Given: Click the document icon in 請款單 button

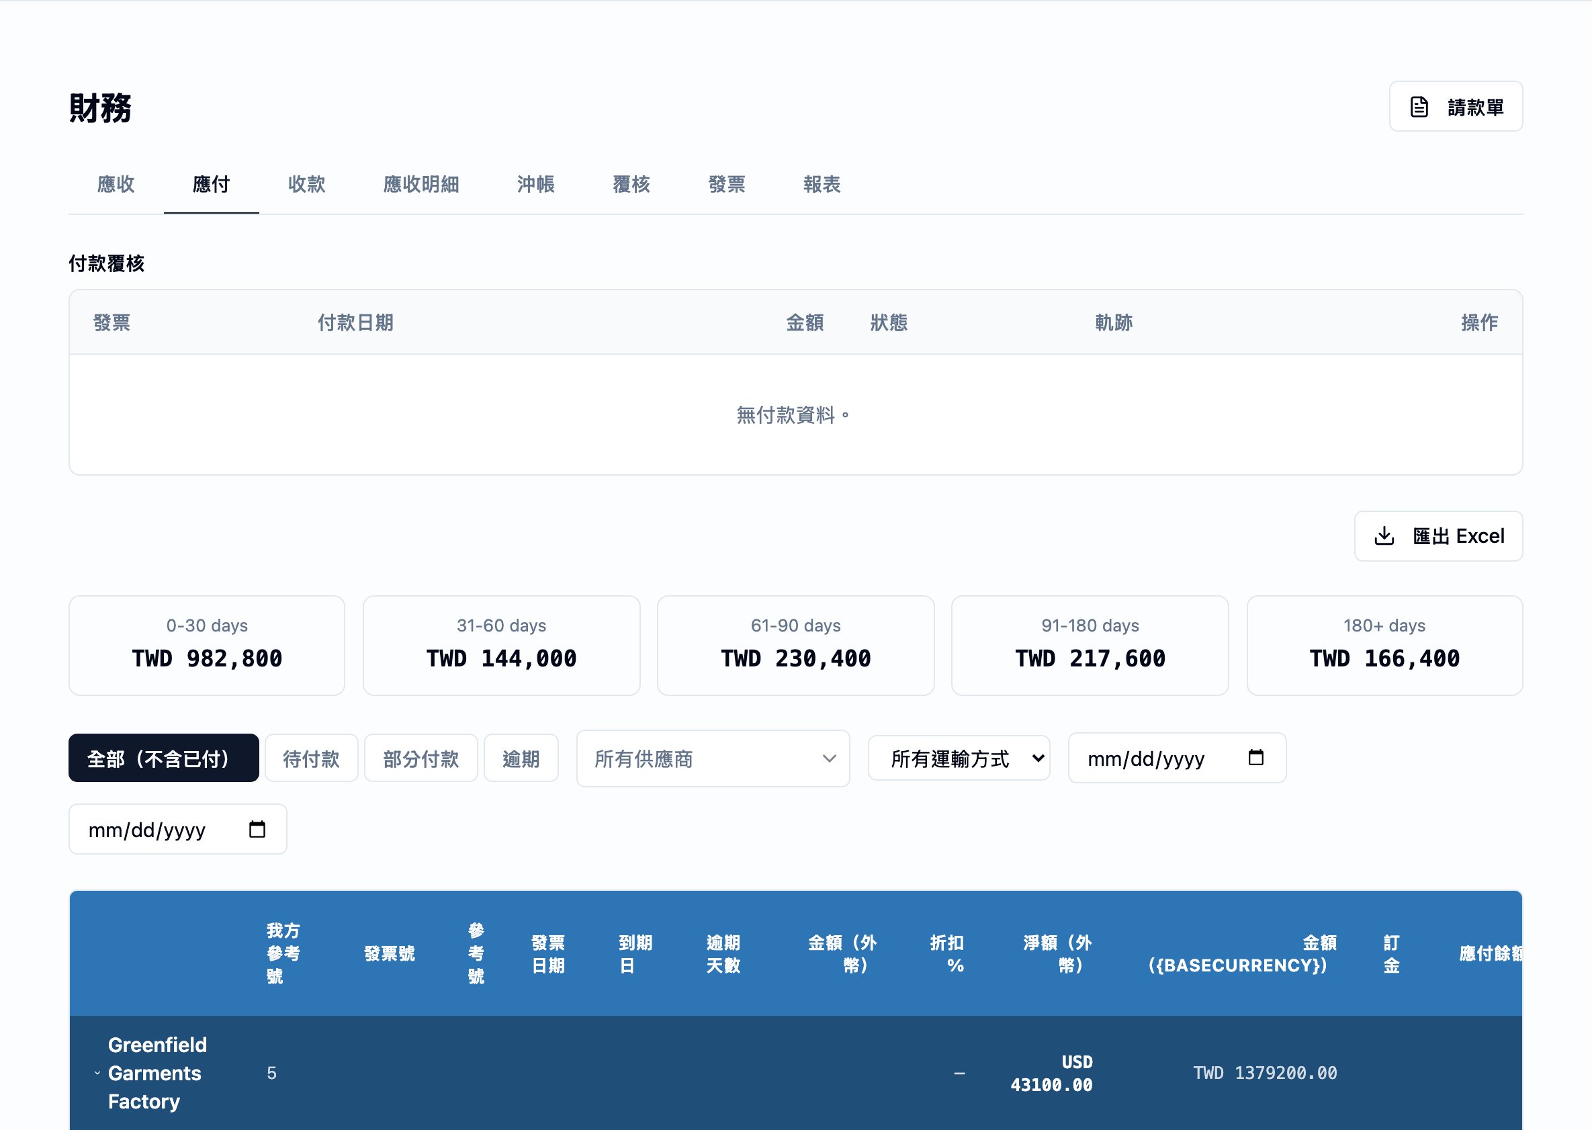Looking at the screenshot, I should (x=1419, y=106).
